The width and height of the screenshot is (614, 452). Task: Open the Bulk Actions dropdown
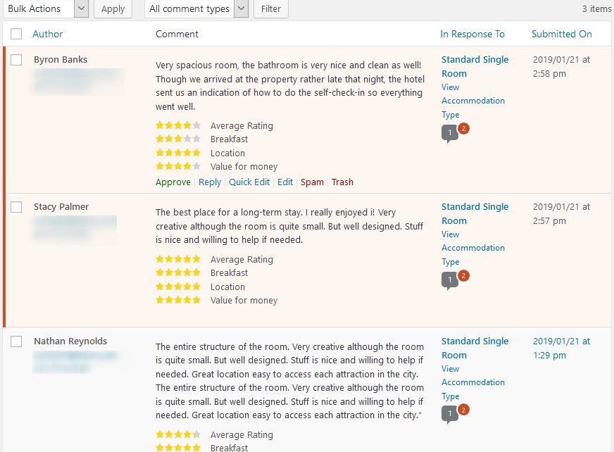pos(46,8)
